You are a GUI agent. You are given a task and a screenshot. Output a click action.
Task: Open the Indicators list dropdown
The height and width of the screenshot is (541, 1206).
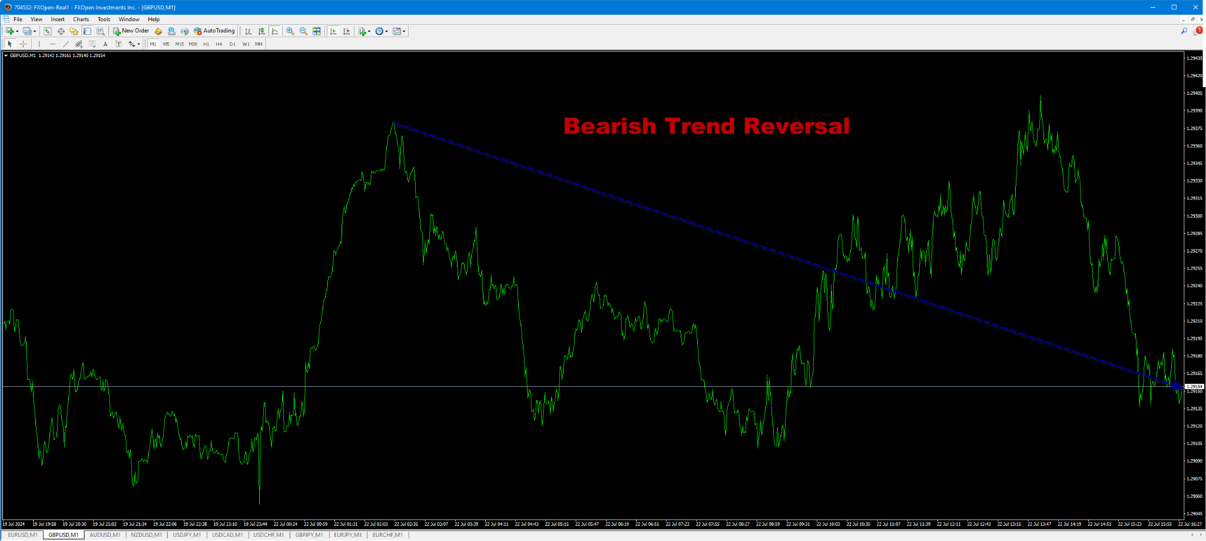point(369,31)
